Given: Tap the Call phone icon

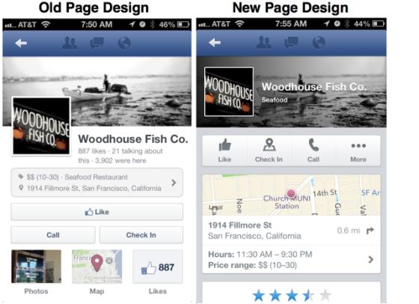Looking at the screenshot, I should [x=314, y=145].
